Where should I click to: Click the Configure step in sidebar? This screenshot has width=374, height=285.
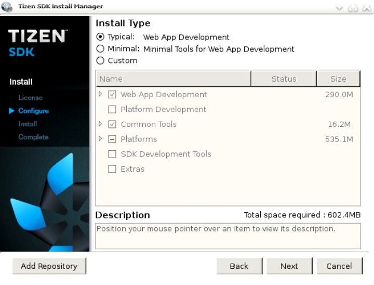[33, 111]
